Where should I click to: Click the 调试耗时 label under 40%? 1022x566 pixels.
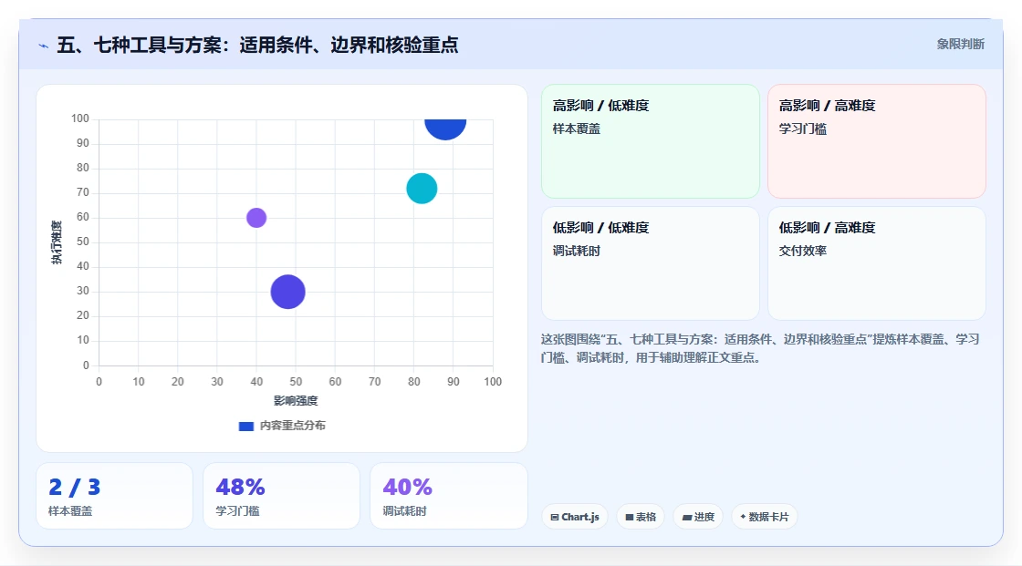404,511
